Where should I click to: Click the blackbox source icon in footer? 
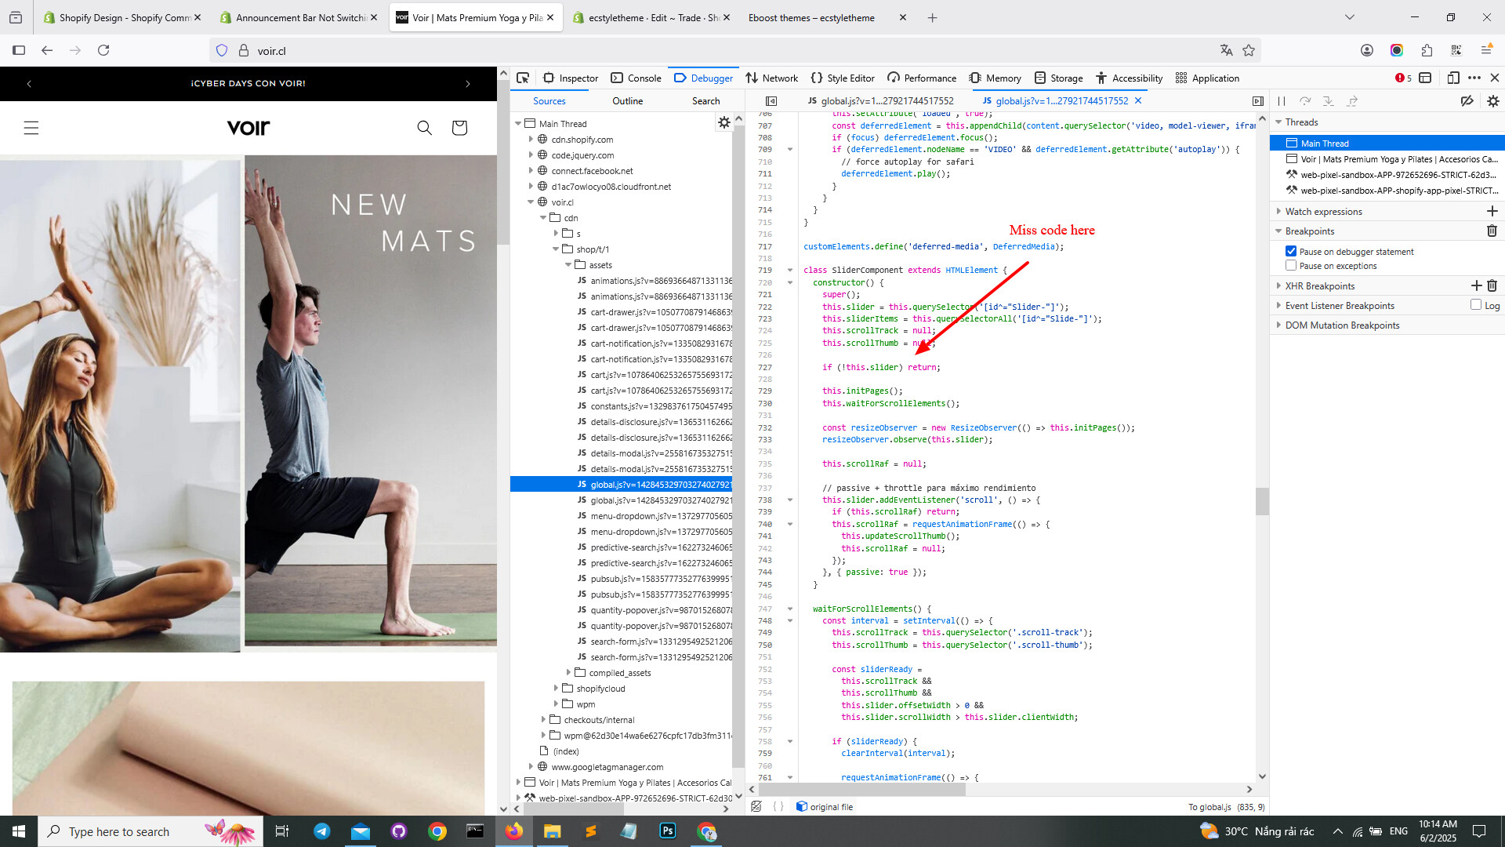click(x=756, y=806)
